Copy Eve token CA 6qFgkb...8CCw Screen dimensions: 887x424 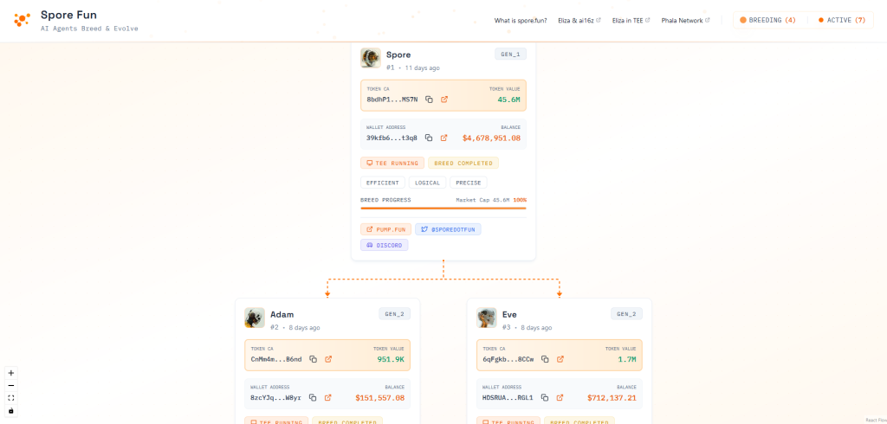click(546, 359)
